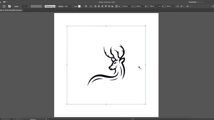Click the graphic Style swatch
This screenshot has height=120, width=214.
[x=79, y=6]
